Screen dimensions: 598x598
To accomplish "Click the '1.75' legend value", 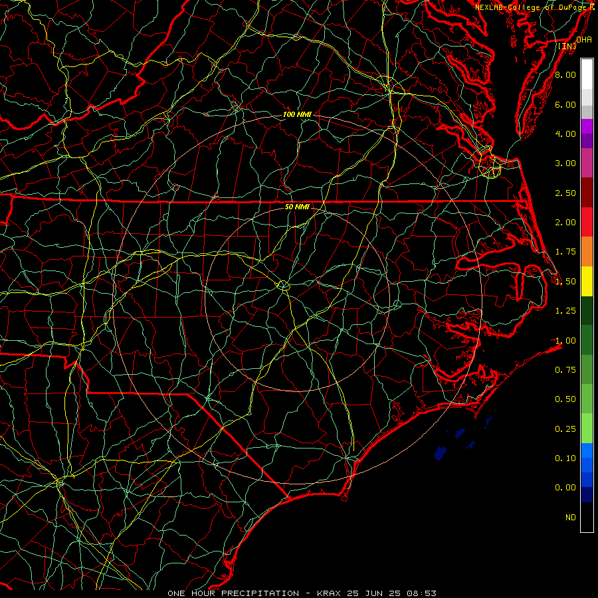I will click(565, 252).
